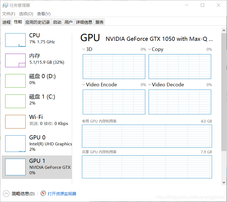
Task: Open the 3D engine dropdown chevron
Action: (x=84, y=49)
